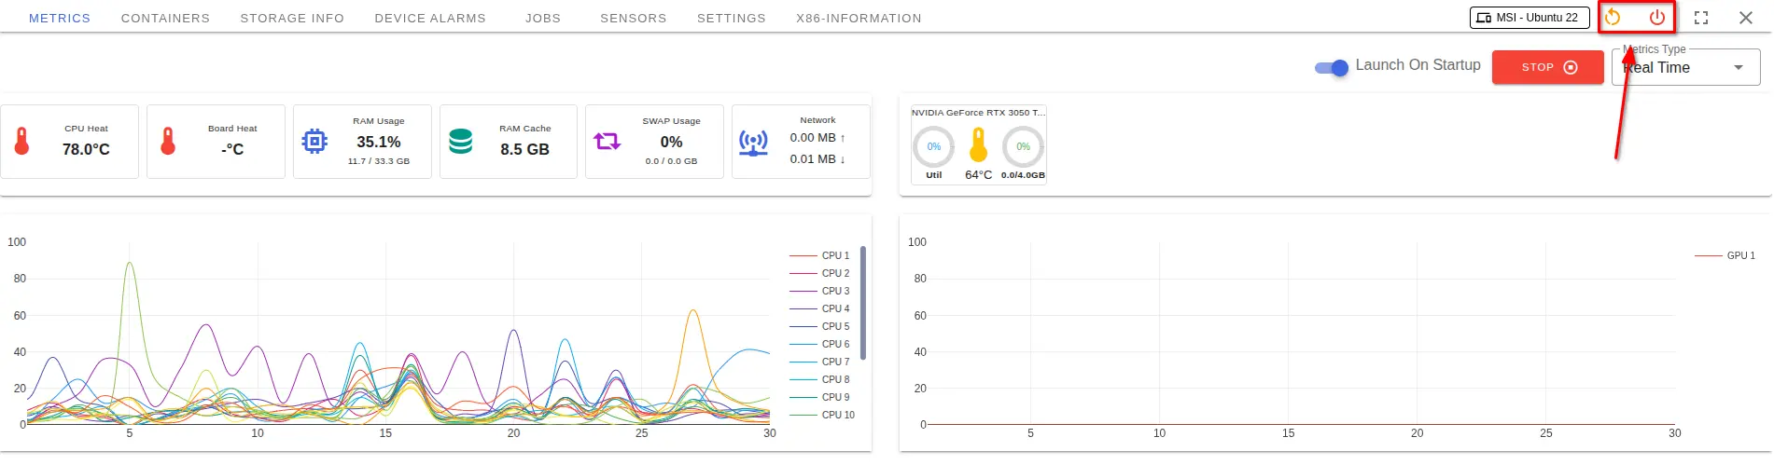
Task: Go to the X86-Information tab
Action: (x=859, y=19)
